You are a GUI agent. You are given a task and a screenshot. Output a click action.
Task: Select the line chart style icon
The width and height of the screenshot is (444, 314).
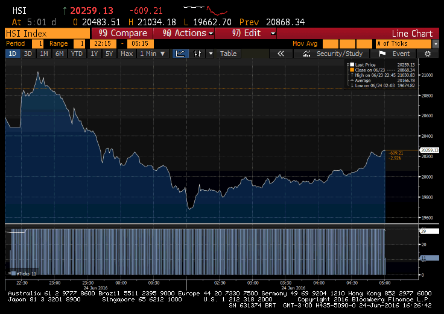click(x=180, y=54)
